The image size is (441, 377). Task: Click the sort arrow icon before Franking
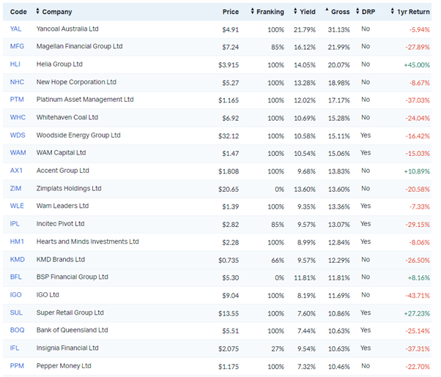coord(252,12)
